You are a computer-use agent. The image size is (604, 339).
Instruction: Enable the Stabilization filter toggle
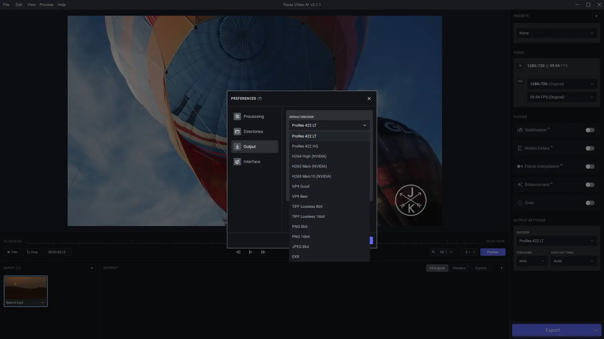pyautogui.click(x=590, y=130)
